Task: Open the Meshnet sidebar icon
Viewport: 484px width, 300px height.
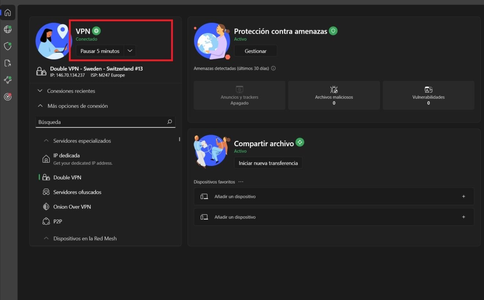Action: pyautogui.click(x=8, y=80)
